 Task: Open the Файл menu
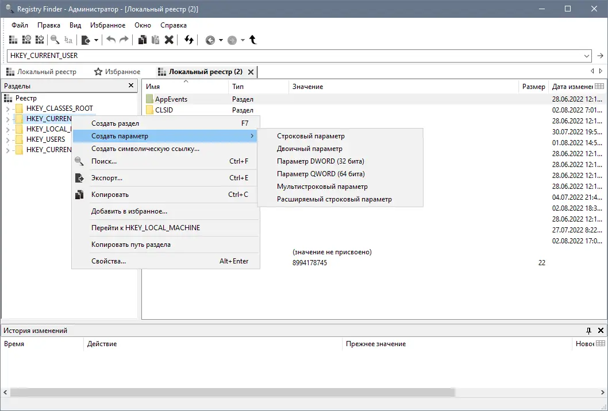pos(20,25)
